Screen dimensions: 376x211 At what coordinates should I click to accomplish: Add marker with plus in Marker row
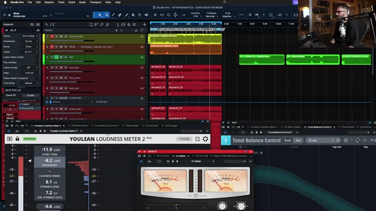coord(117,30)
